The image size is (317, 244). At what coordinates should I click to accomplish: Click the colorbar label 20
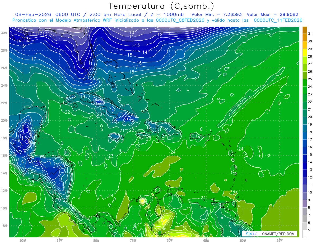coord(310,117)
